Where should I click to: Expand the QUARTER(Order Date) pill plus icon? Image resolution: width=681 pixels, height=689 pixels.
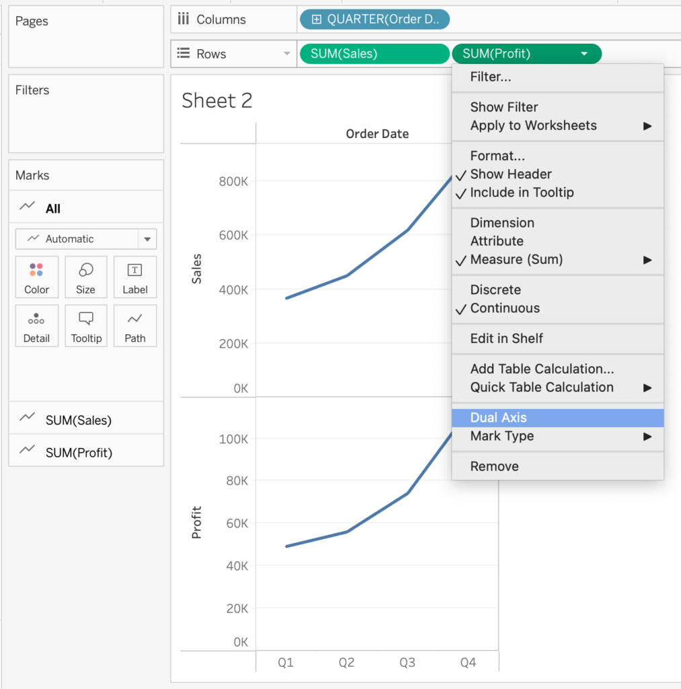click(x=317, y=20)
